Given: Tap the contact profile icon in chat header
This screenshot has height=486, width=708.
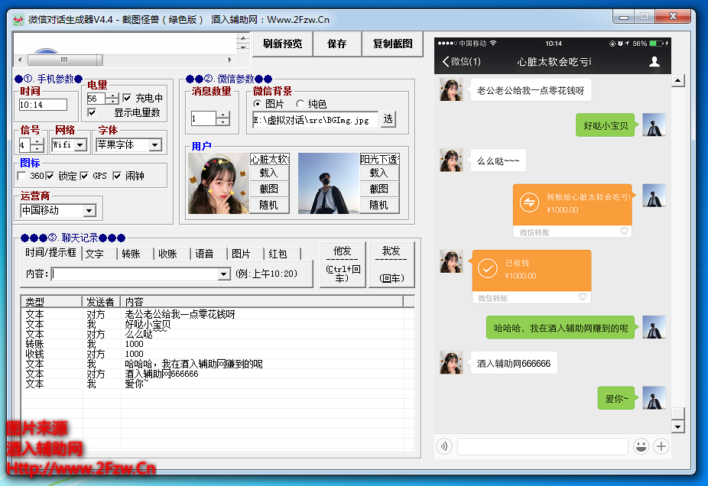Looking at the screenshot, I should click(x=654, y=61).
